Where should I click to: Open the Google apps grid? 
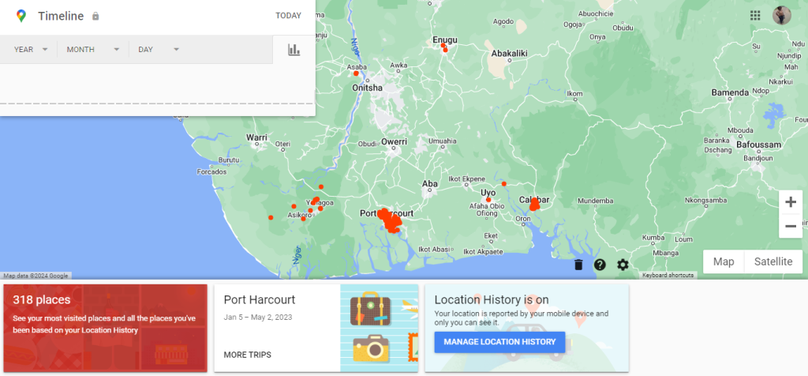point(755,16)
